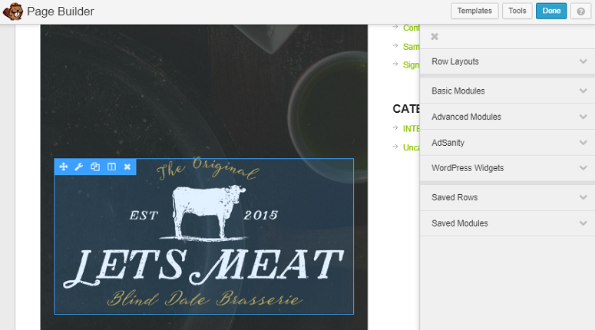Open the Tools menu button
The width and height of the screenshot is (595, 330).
tap(517, 11)
